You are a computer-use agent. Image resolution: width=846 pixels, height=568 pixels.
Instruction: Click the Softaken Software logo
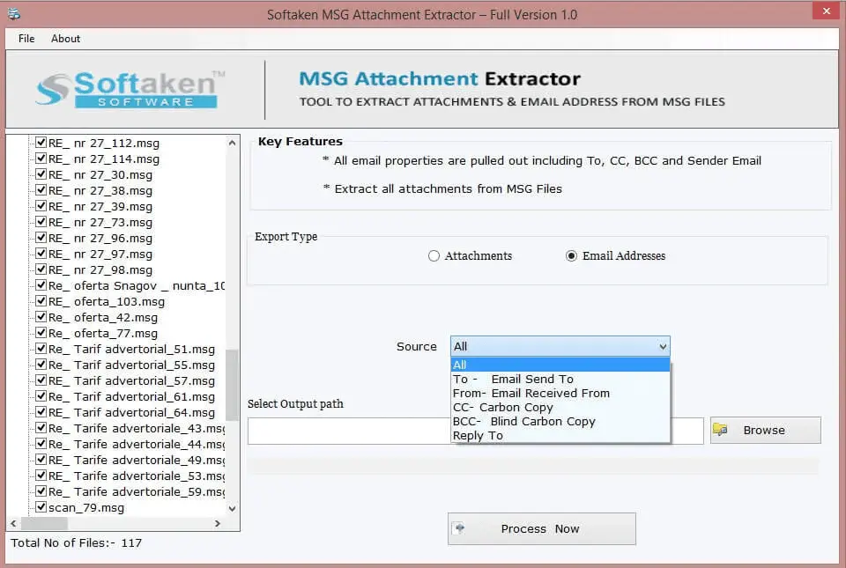click(130, 90)
